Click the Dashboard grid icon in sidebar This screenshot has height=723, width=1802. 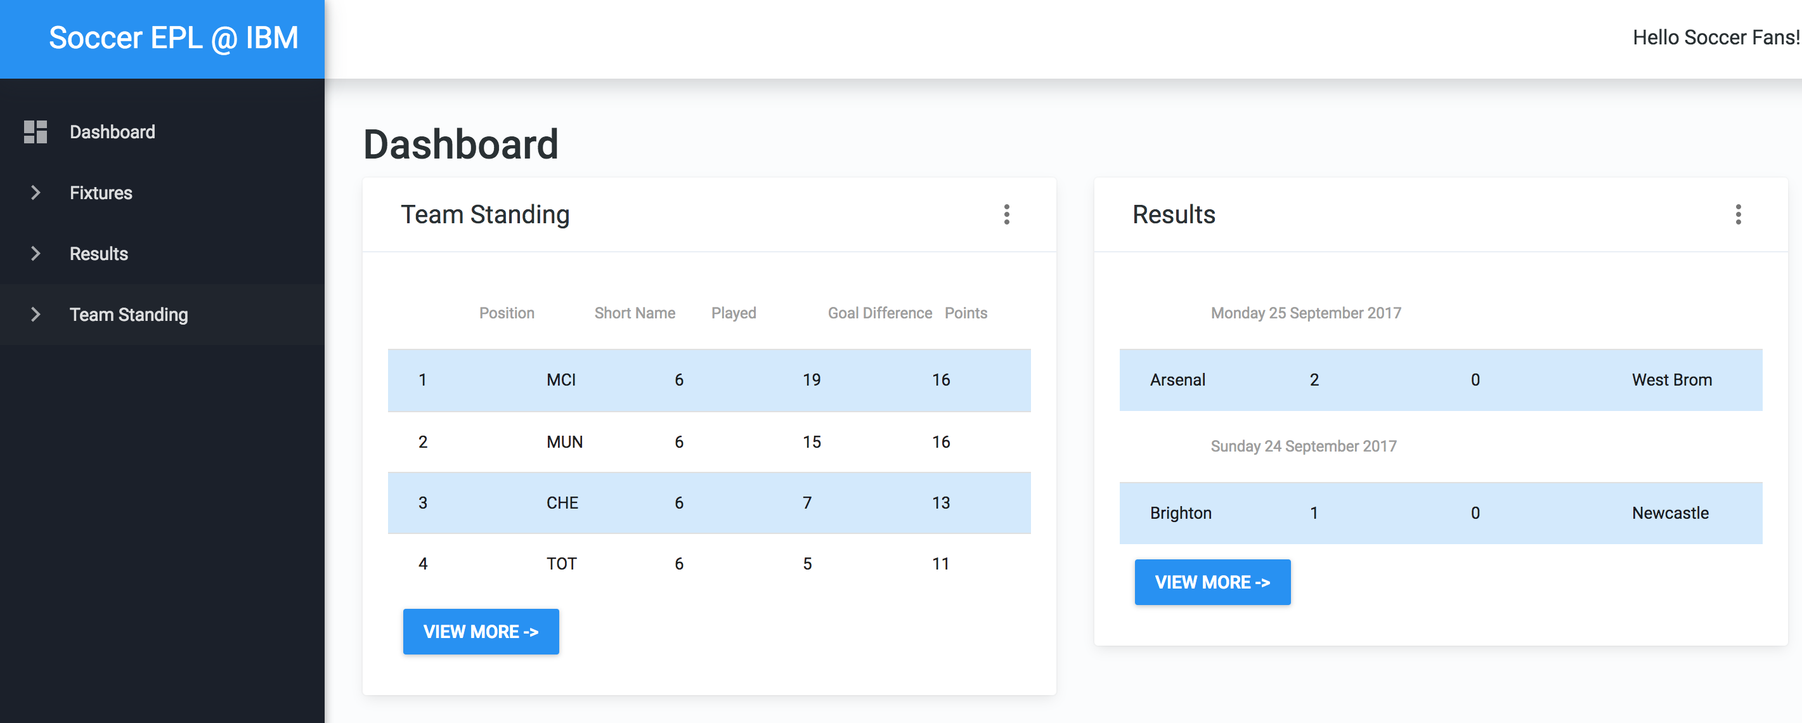coord(35,131)
